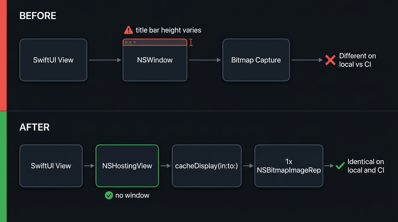
Task: Click the BEFORE section heading
Action: pyautogui.click(x=38, y=16)
